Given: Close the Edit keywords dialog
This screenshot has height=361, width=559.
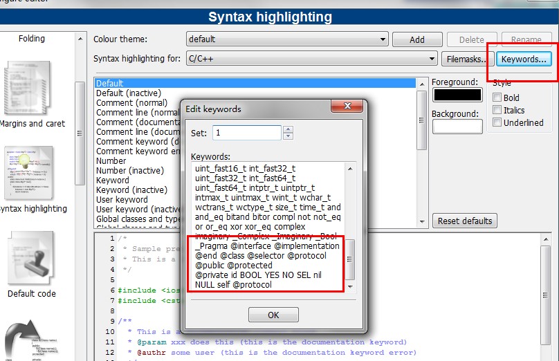Looking at the screenshot, I should click(x=347, y=106).
